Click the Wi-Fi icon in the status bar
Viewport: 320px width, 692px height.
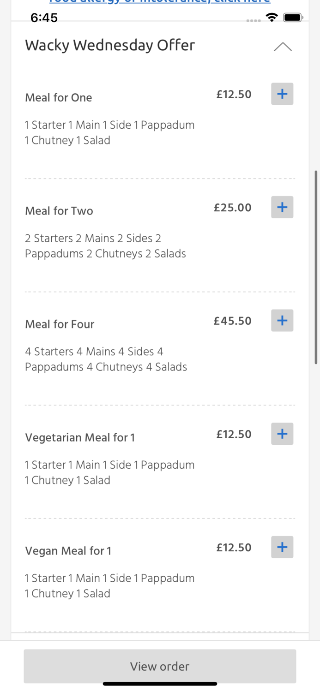272,17
